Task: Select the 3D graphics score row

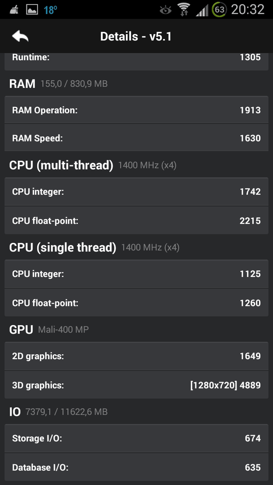Action: (136, 385)
